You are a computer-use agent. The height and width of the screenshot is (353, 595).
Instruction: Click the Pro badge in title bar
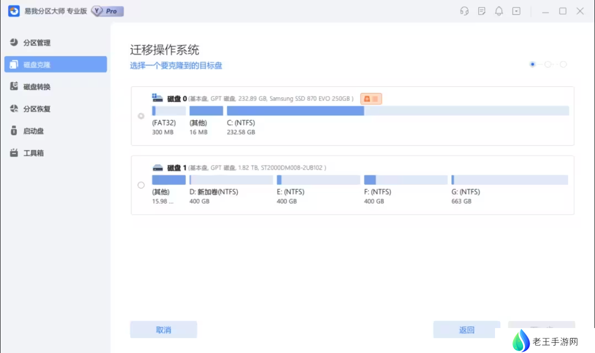point(108,11)
